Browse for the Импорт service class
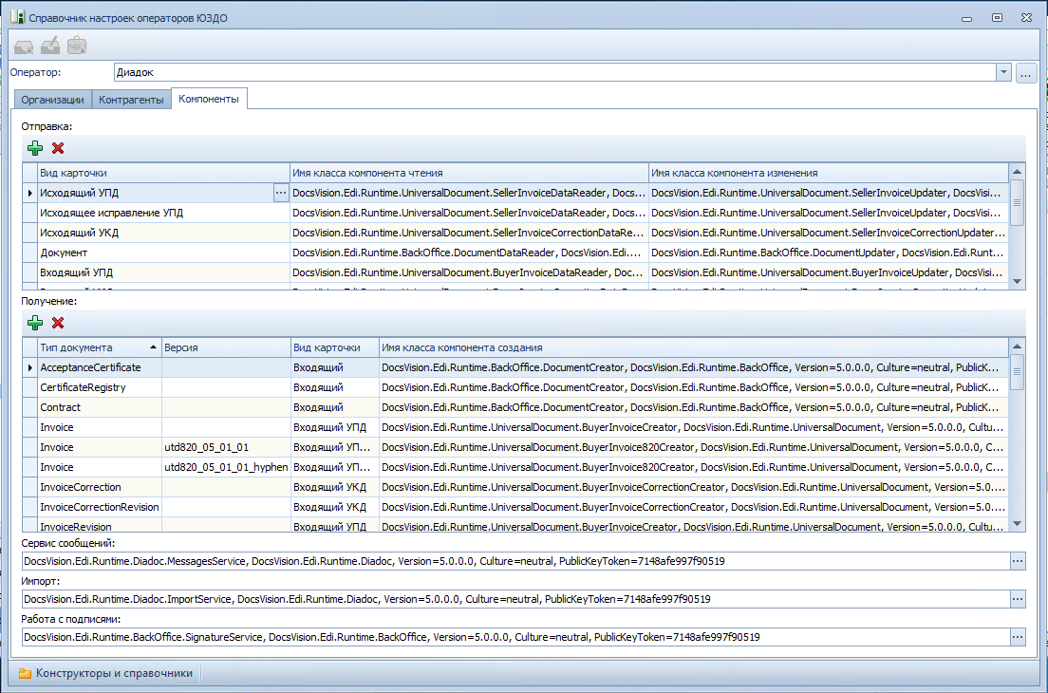The width and height of the screenshot is (1048, 693). click(x=1018, y=599)
